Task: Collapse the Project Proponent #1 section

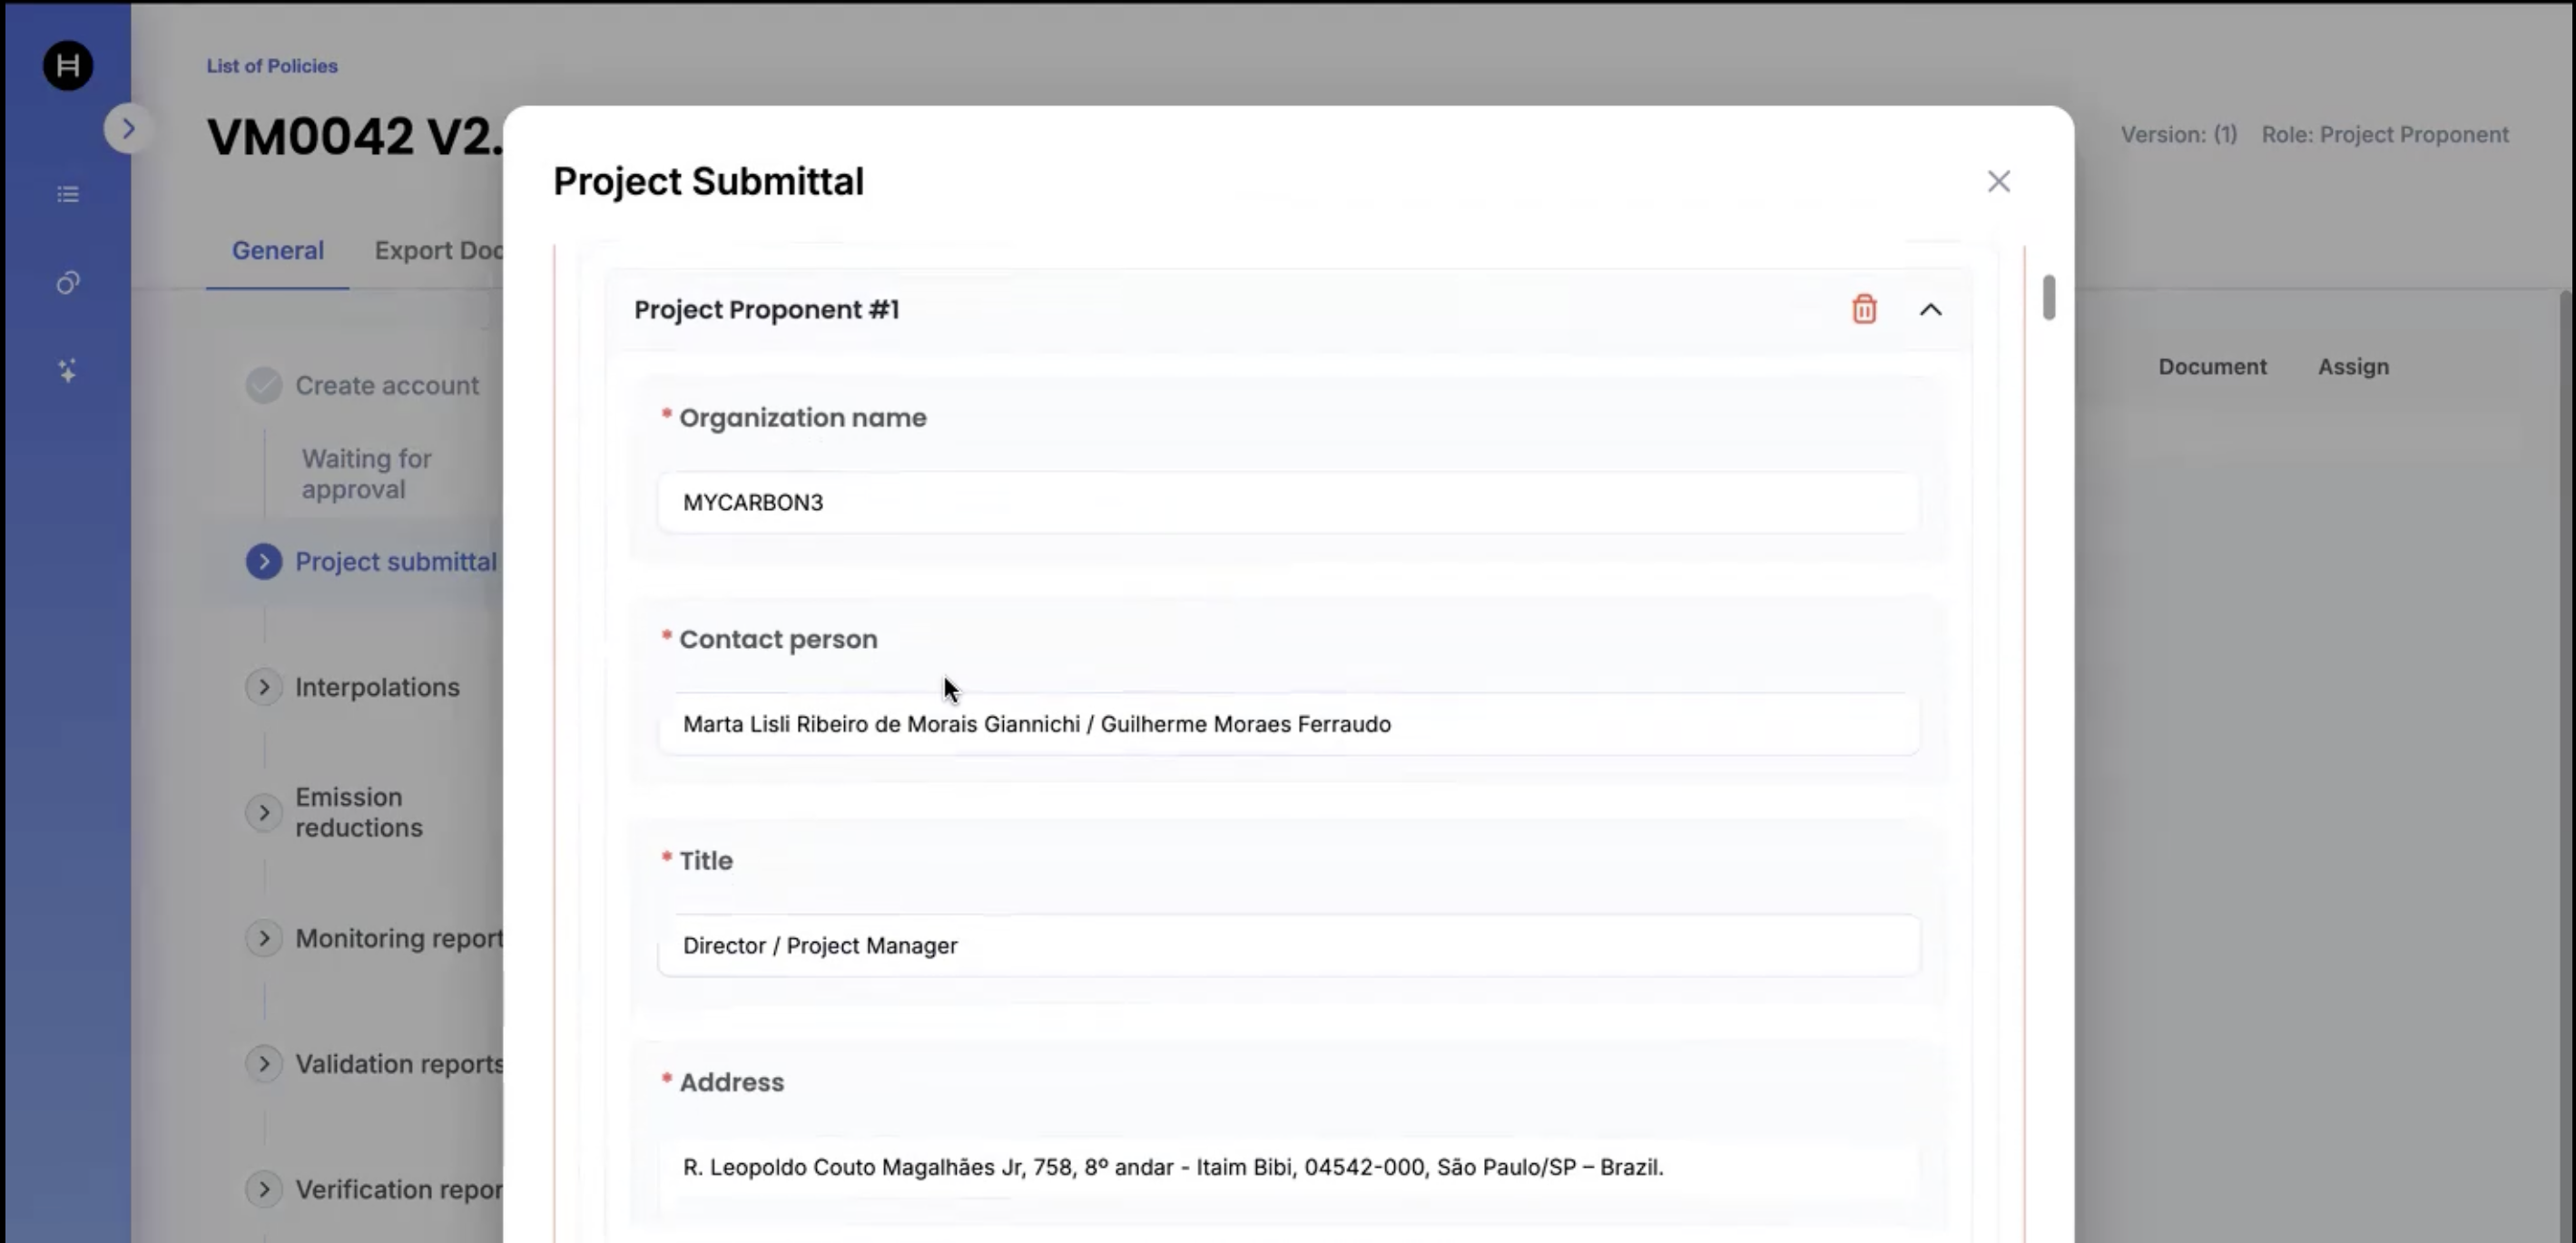Action: tap(1930, 309)
